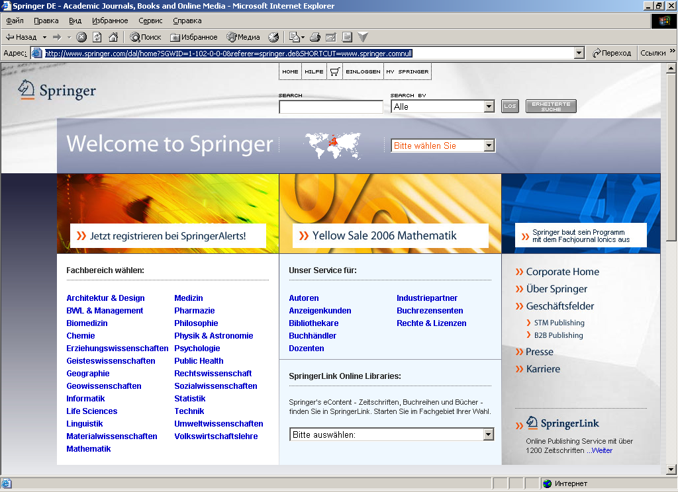Viewport: 678px width, 492px height.
Task: Open the 'Jetzt registrieren bei SpringerAlerts!' banner
Action: [168, 236]
